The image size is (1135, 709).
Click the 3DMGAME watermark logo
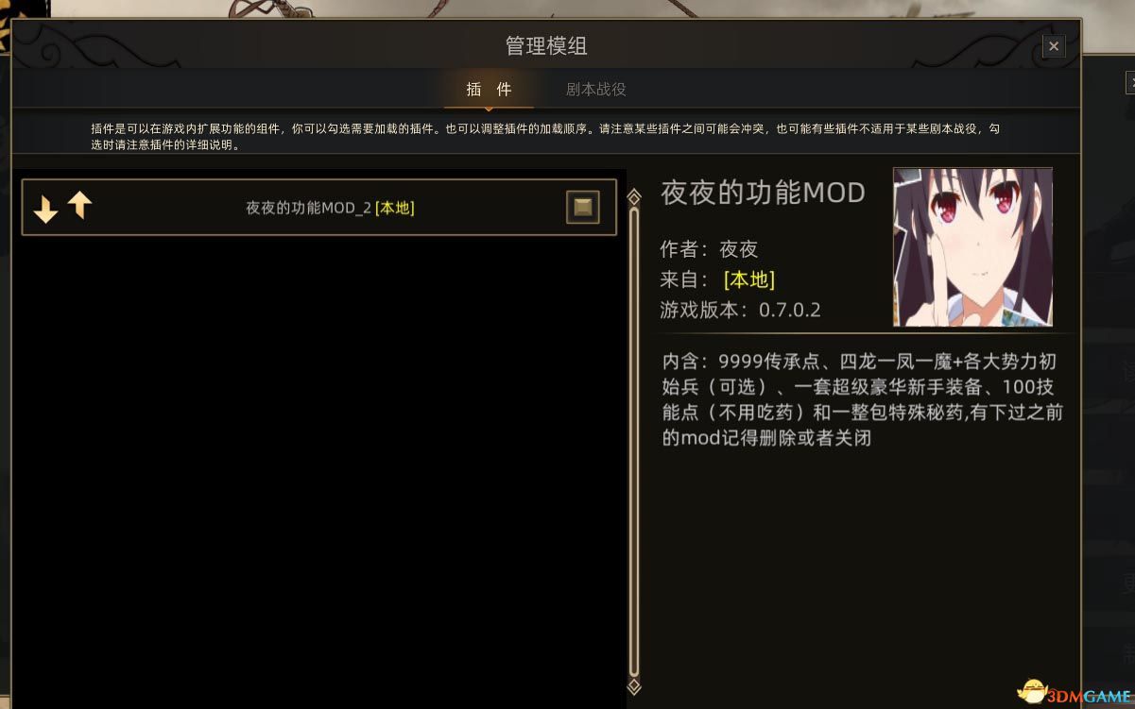(1075, 693)
